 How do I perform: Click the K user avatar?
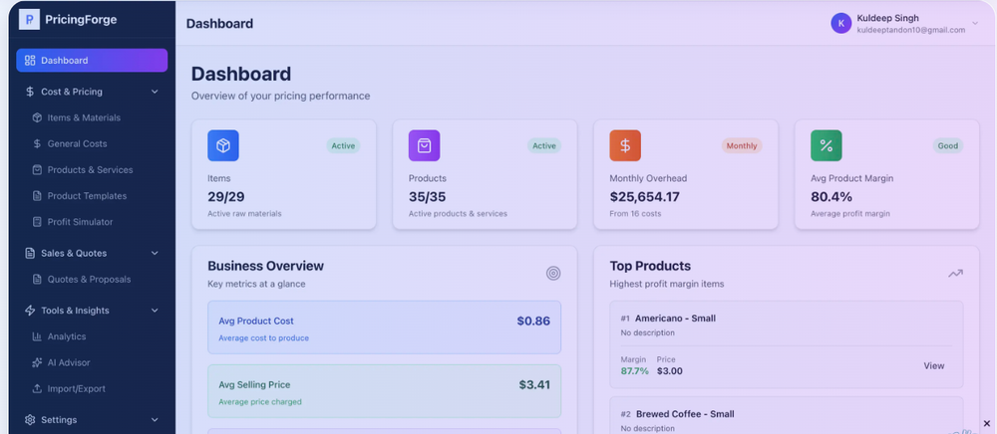pos(841,24)
